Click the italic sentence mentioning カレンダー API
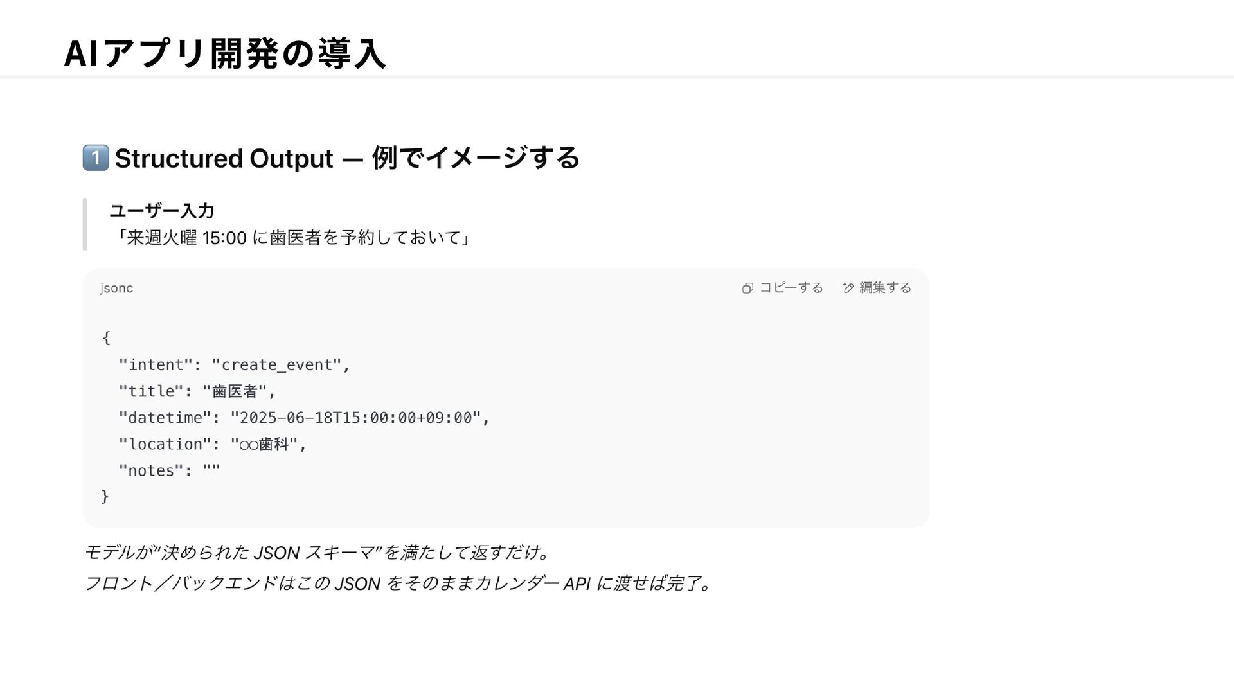This screenshot has height=694, width=1234. pyautogui.click(x=397, y=583)
